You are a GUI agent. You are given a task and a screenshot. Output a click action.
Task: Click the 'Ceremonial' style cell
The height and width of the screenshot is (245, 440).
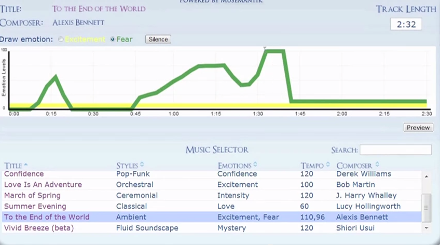[137, 196]
